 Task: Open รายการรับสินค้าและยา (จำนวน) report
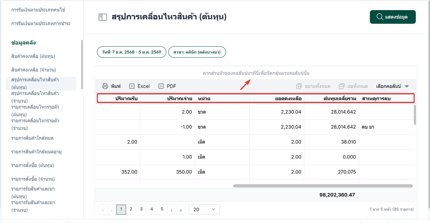[x=33, y=206]
